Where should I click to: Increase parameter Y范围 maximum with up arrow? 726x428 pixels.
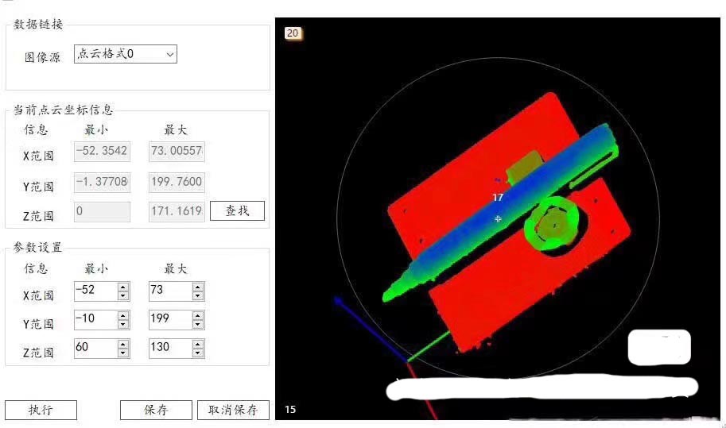point(198,315)
